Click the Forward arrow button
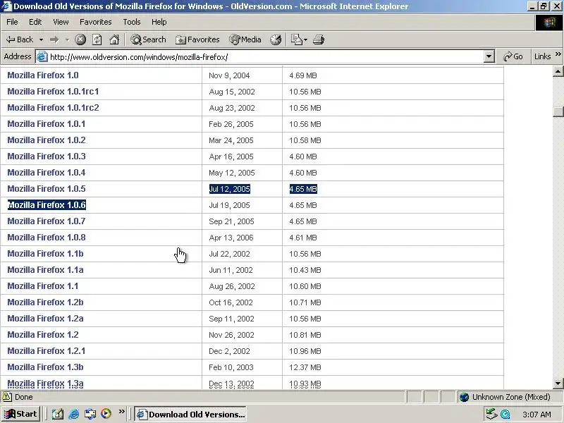The width and height of the screenshot is (564, 423). pyautogui.click(x=54, y=39)
